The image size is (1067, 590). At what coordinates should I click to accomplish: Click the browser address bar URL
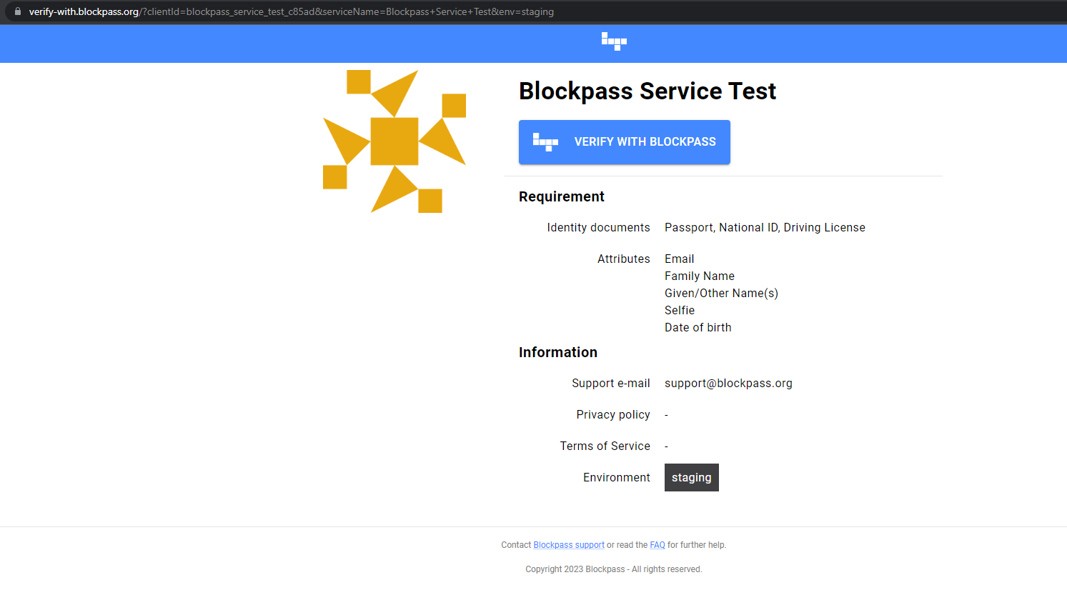click(292, 11)
